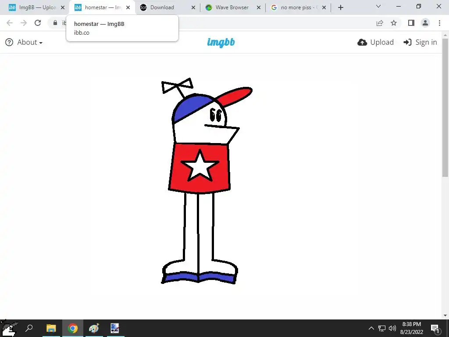The height and width of the screenshot is (337, 449).
Task: Open taskbar search magnifier
Action: [x=29, y=328]
